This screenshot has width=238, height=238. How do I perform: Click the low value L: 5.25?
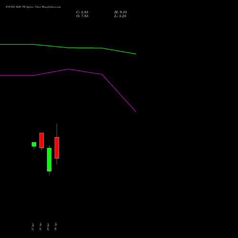point(120,16)
